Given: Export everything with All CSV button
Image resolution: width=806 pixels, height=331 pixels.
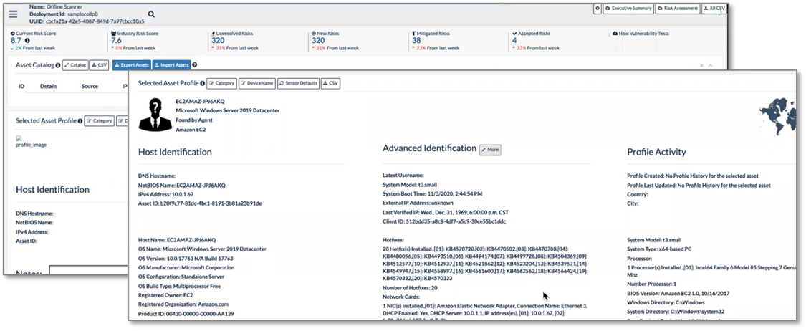Looking at the screenshot, I should click(x=714, y=9).
